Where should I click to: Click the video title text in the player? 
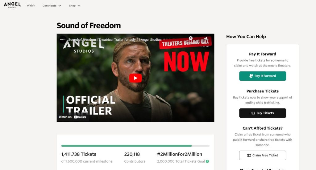coord(115,40)
